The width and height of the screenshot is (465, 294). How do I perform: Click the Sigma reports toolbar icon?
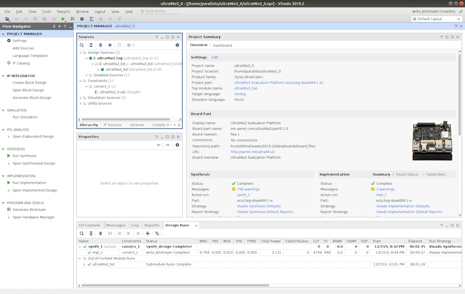coord(91,19)
